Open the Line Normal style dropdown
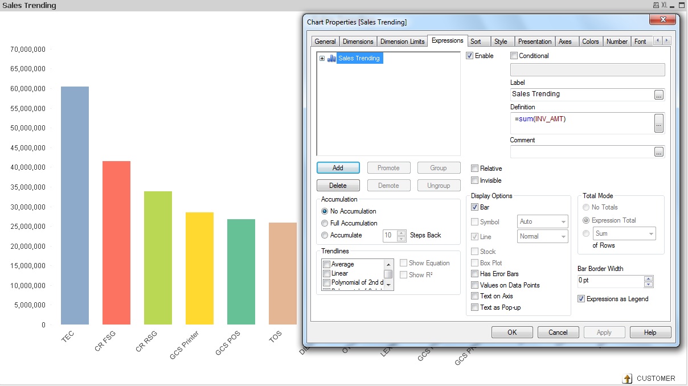 (x=542, y=236)
